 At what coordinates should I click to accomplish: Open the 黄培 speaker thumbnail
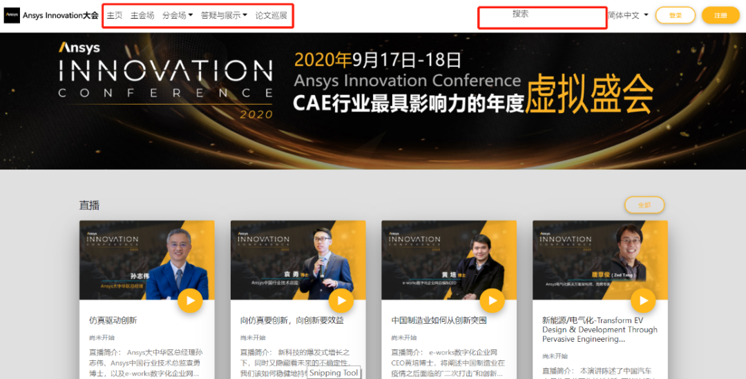tap(449, 260)
